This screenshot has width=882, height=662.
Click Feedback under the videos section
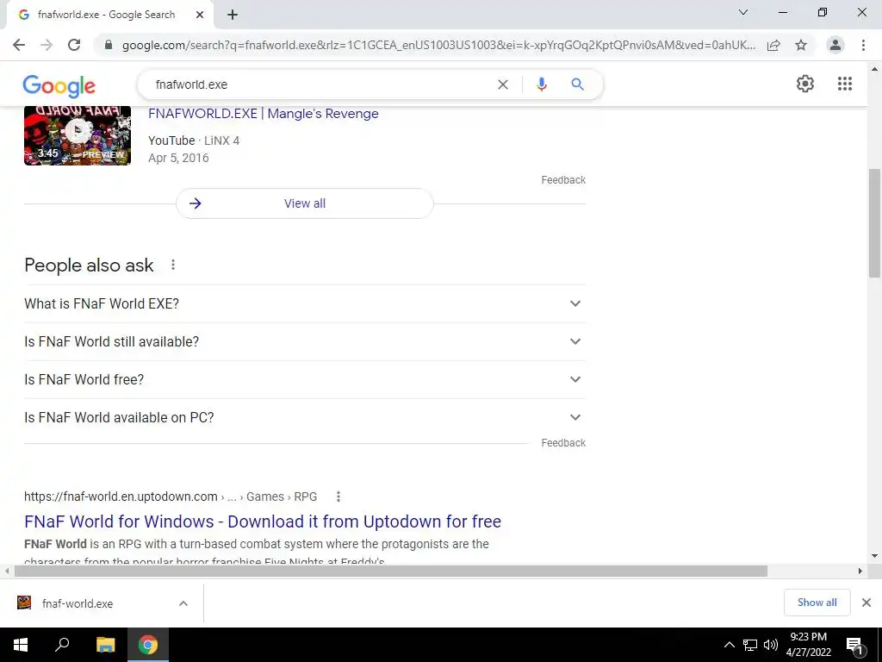563,180
